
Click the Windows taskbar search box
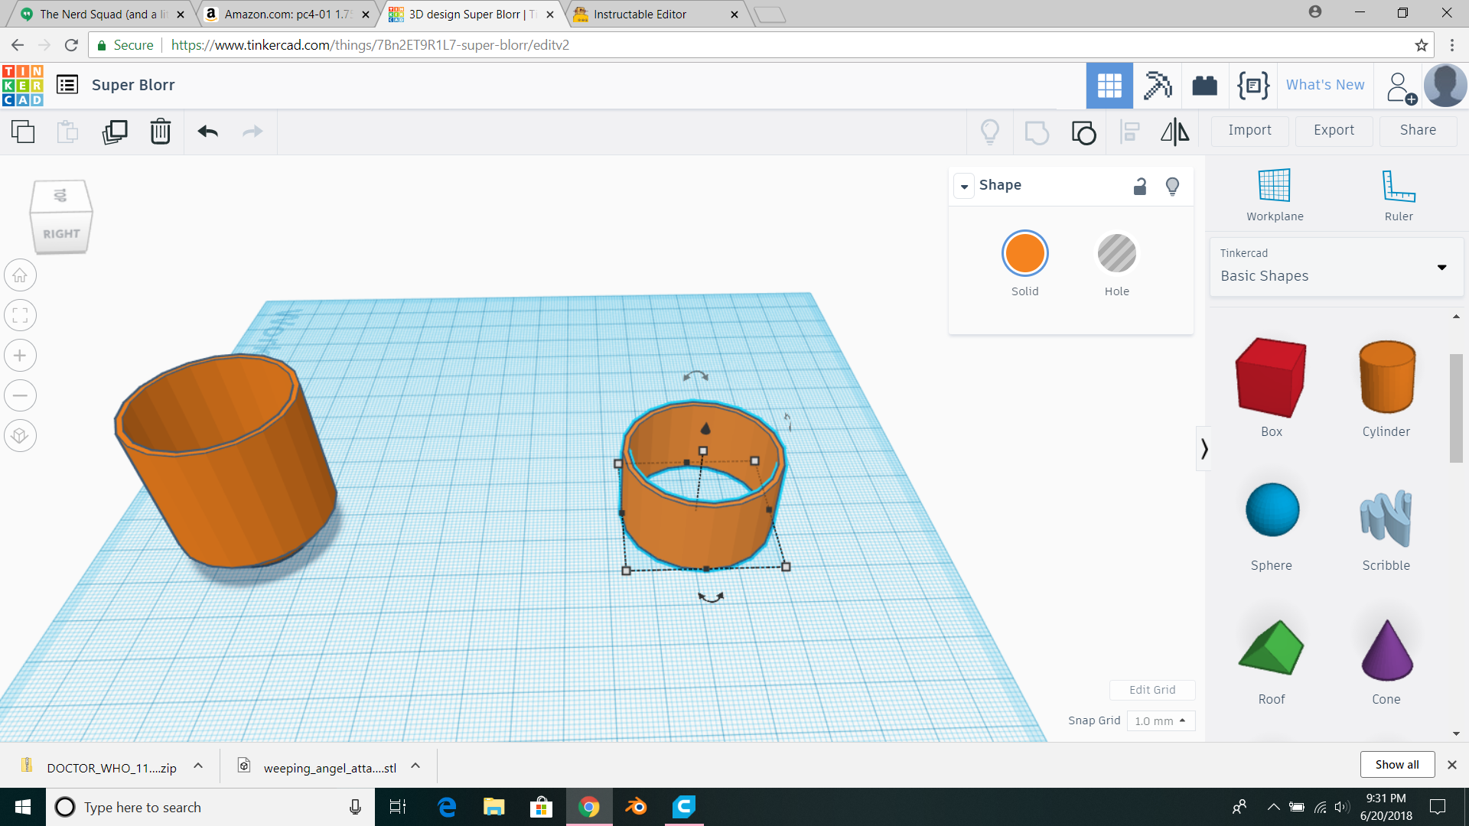pos(210,807)
